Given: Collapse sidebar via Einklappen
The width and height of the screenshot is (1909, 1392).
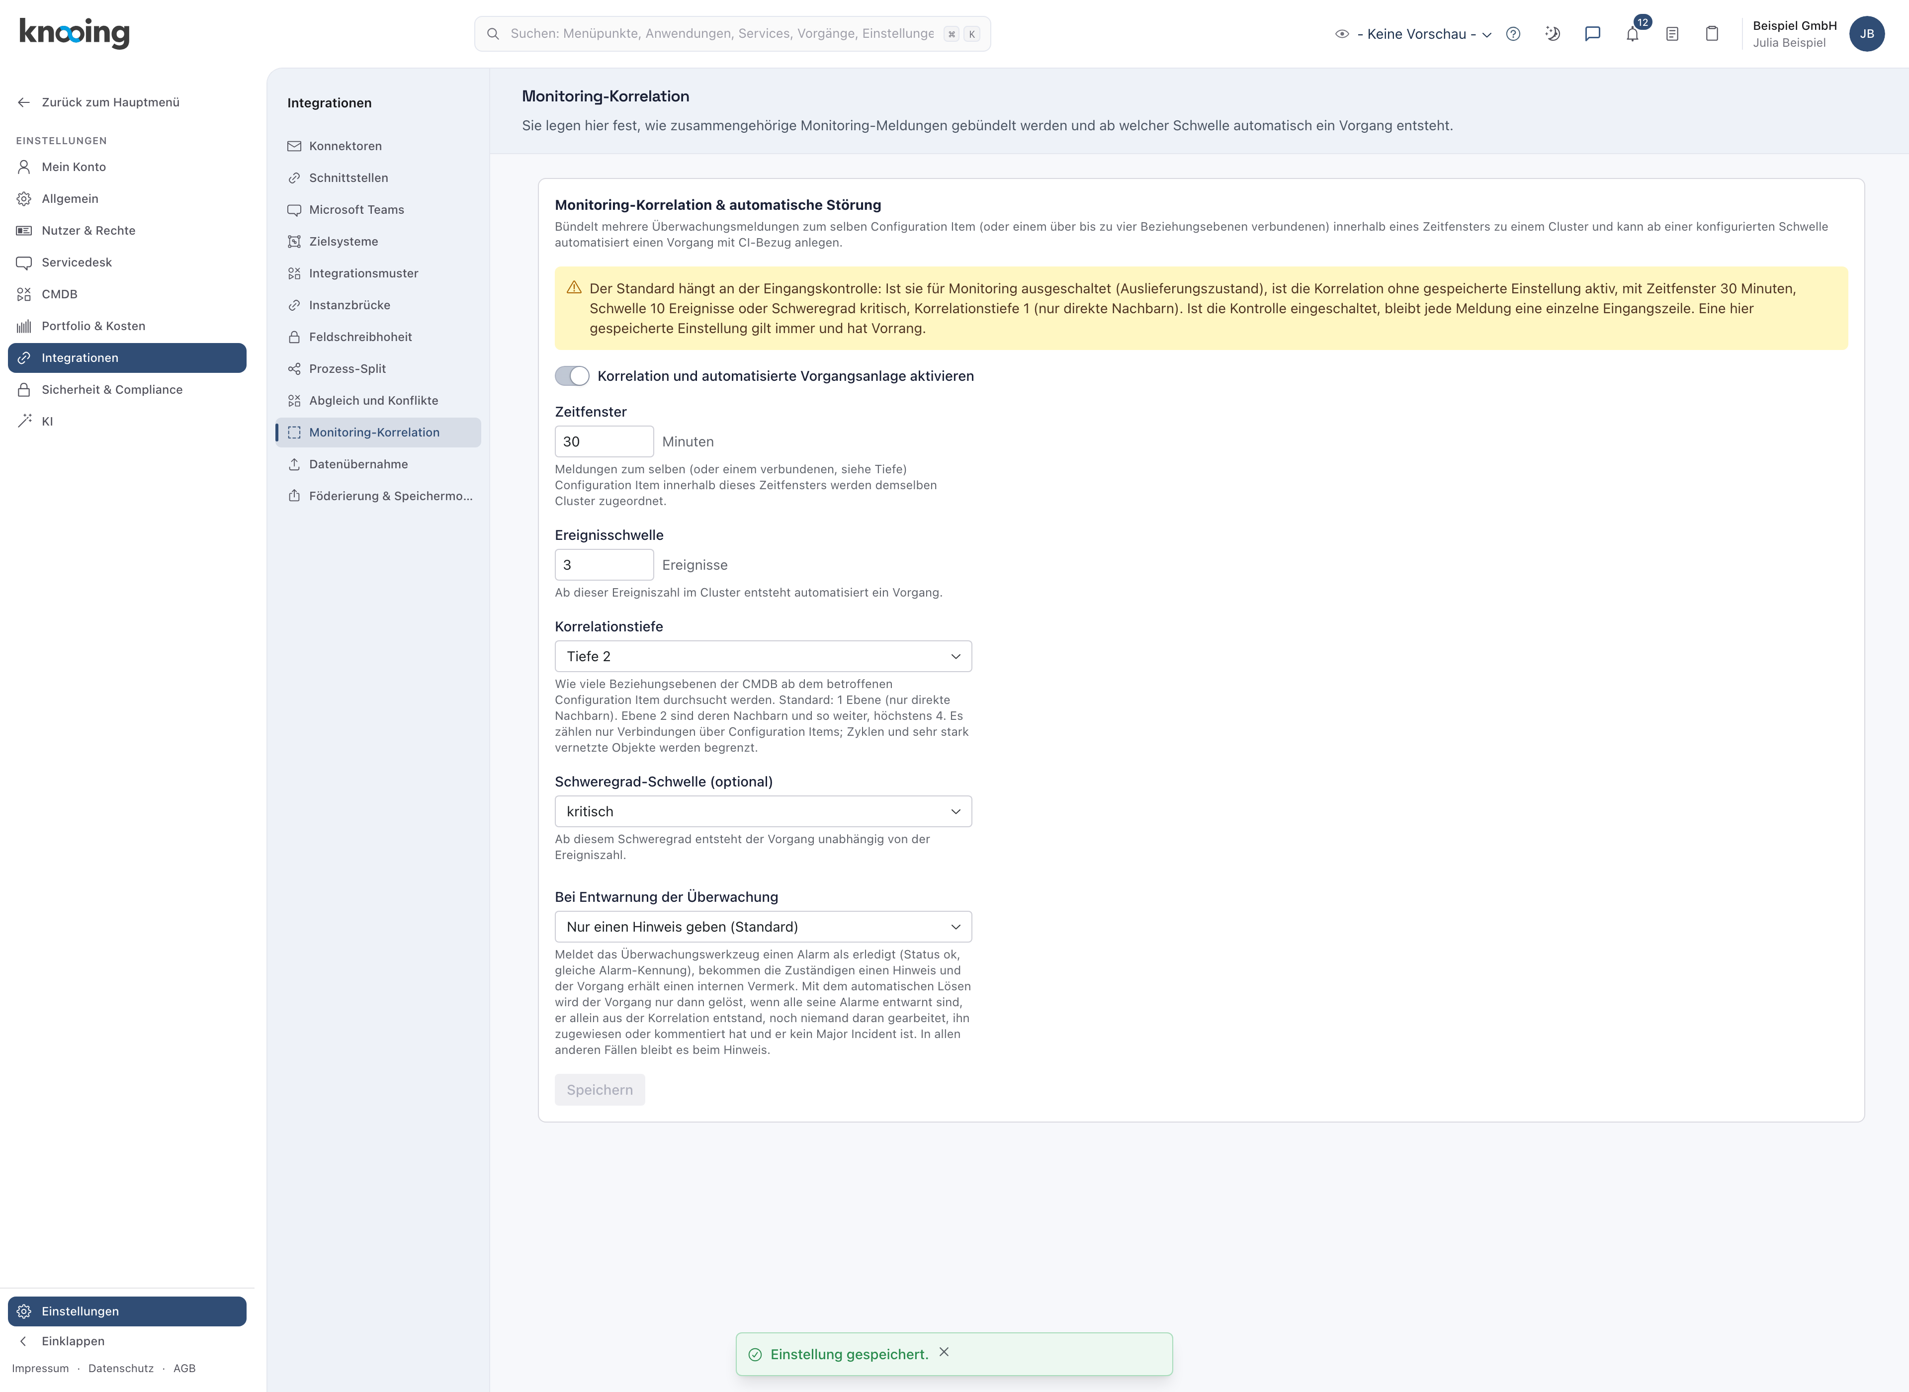Looking at the screenshot, I should tap(127, 1341).
